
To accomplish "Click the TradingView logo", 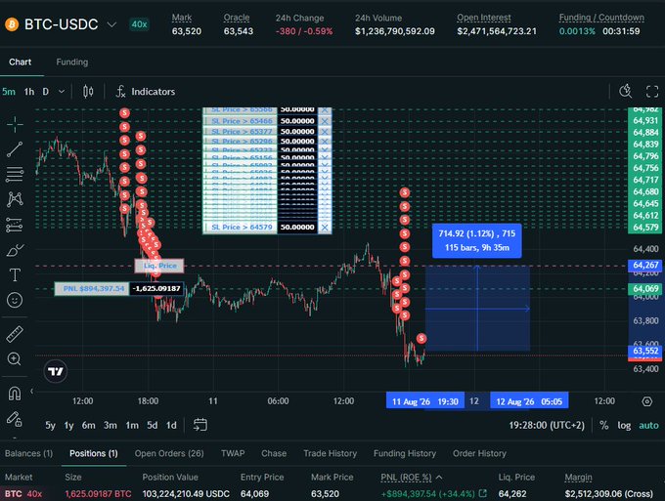I will tap(56, 371).
